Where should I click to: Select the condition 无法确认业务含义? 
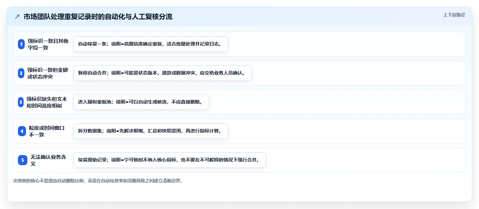point(48,160)
